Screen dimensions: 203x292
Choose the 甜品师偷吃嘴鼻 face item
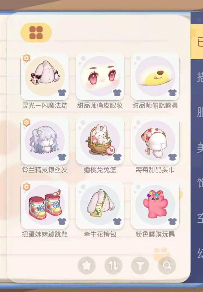(155, 76)
